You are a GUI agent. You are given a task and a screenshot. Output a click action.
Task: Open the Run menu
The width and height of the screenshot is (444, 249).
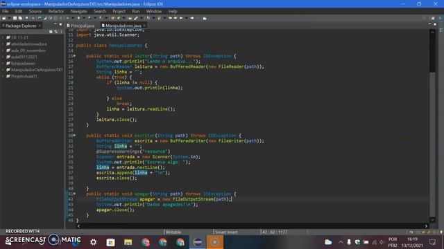(x=136, y=11)
